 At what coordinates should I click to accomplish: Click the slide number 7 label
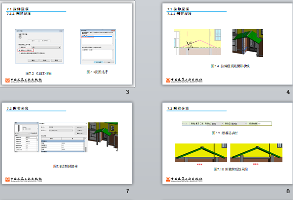(x=128, y=191)
